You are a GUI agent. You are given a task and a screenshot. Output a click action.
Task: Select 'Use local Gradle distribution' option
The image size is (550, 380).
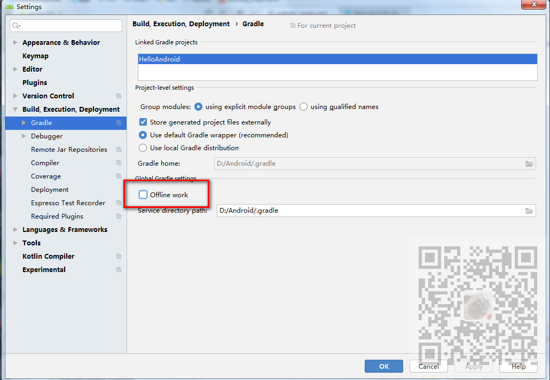click(143, 148)
